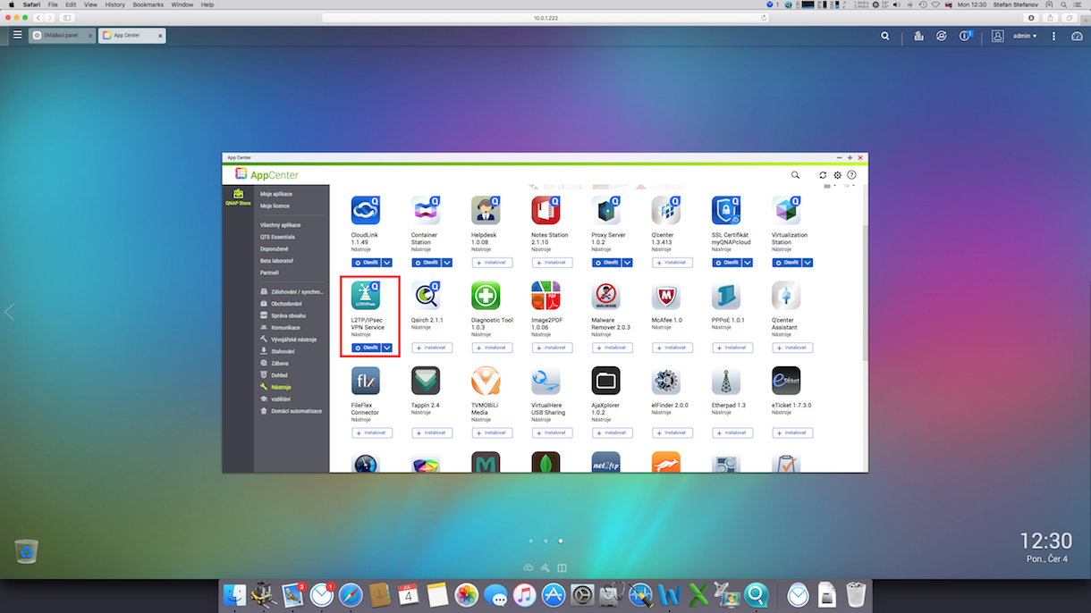The image size is (1091, 613).
Task: Install Notes Station via Instalovat
Action: (x=552, y=263)
